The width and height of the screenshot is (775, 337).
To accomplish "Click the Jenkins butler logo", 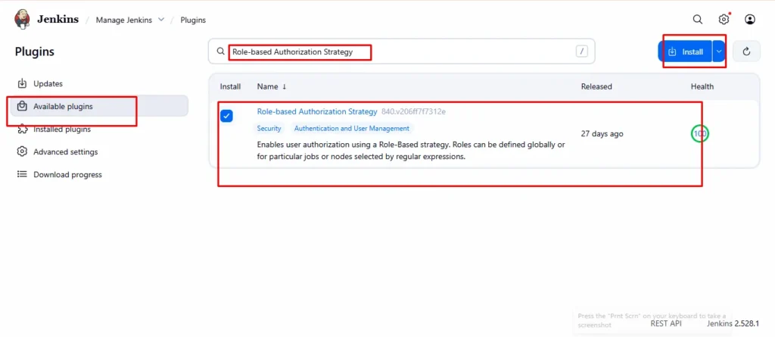I will [x=23, y=20].
